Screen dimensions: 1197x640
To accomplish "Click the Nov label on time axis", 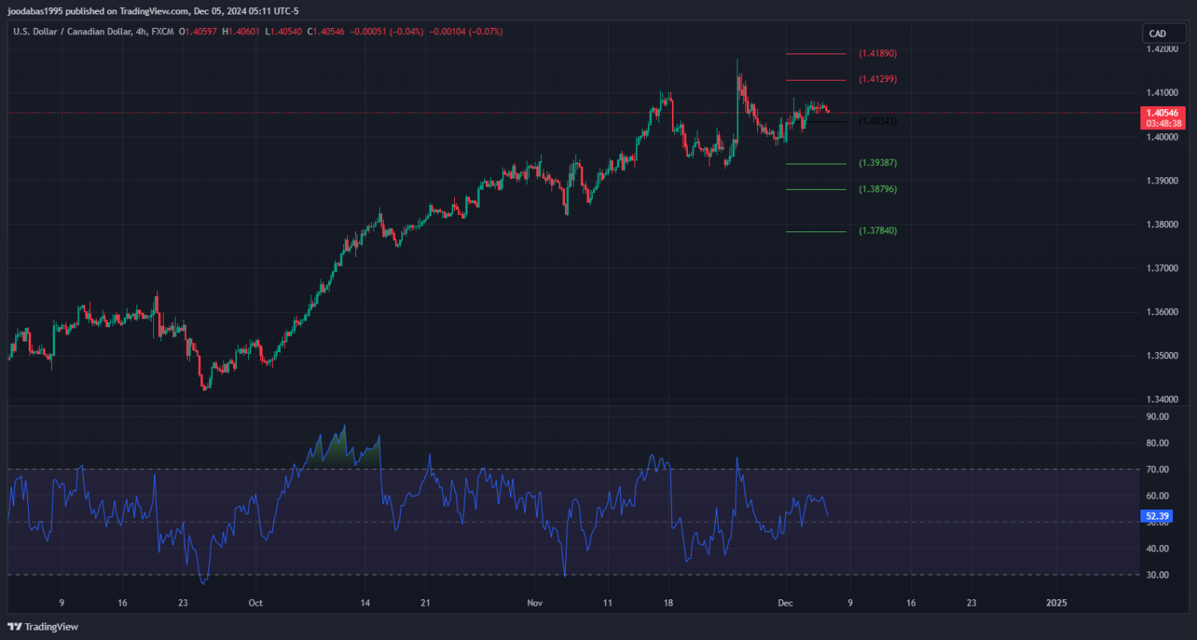I will pyautogui.click(x=536, y=602).
